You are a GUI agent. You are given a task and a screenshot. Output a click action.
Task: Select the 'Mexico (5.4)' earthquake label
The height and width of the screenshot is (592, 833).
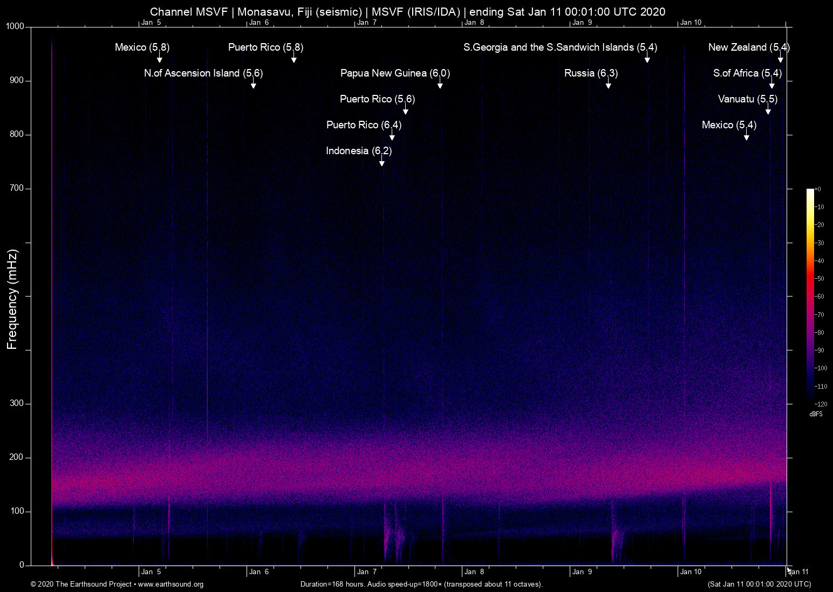(729, 125)
